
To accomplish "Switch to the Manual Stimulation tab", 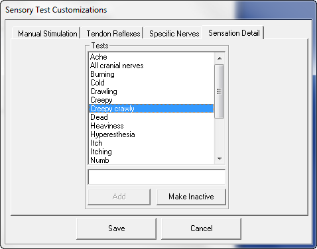I will [x=46, y=34].
